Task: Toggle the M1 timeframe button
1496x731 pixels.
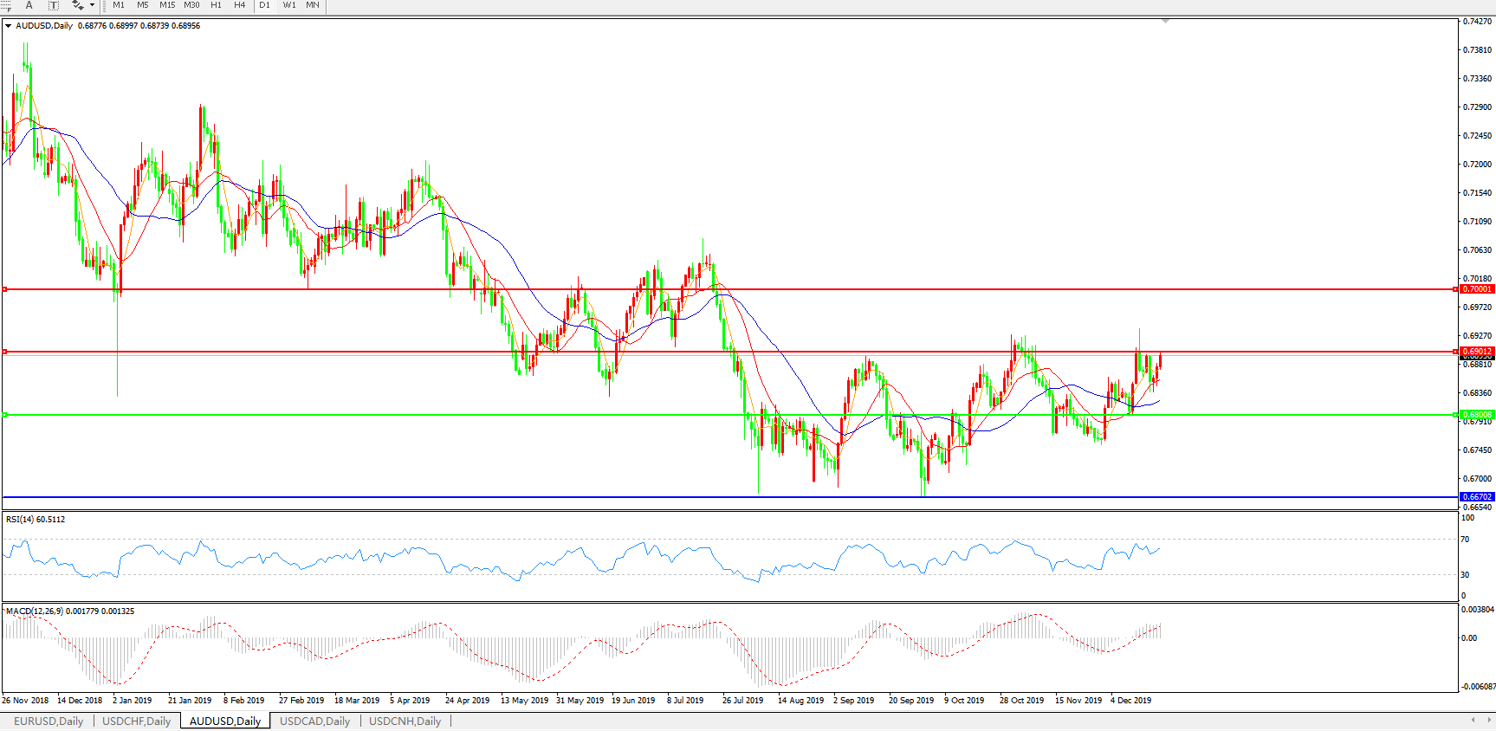Action: [x=119, y=5]
